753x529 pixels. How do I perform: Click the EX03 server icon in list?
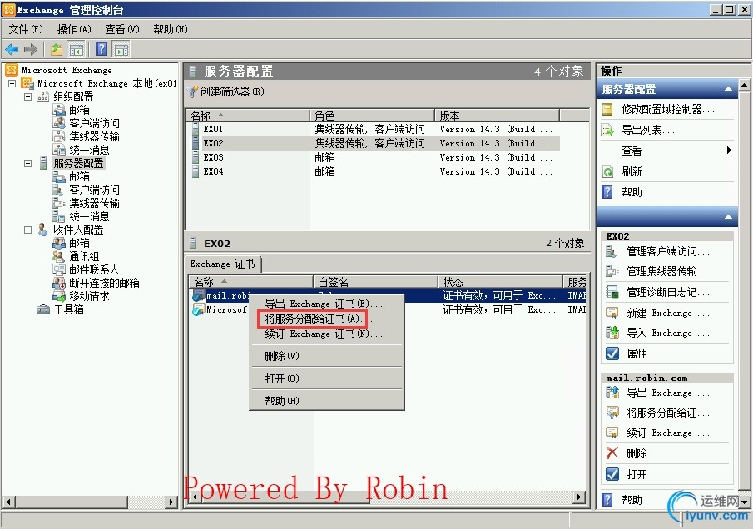195,157
